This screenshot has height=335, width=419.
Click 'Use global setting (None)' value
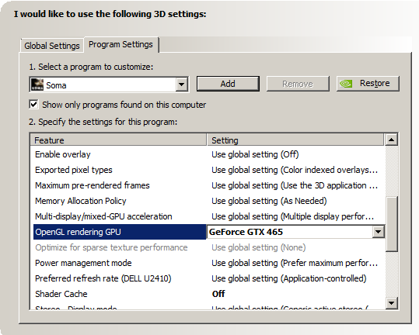tap(258, 247)
